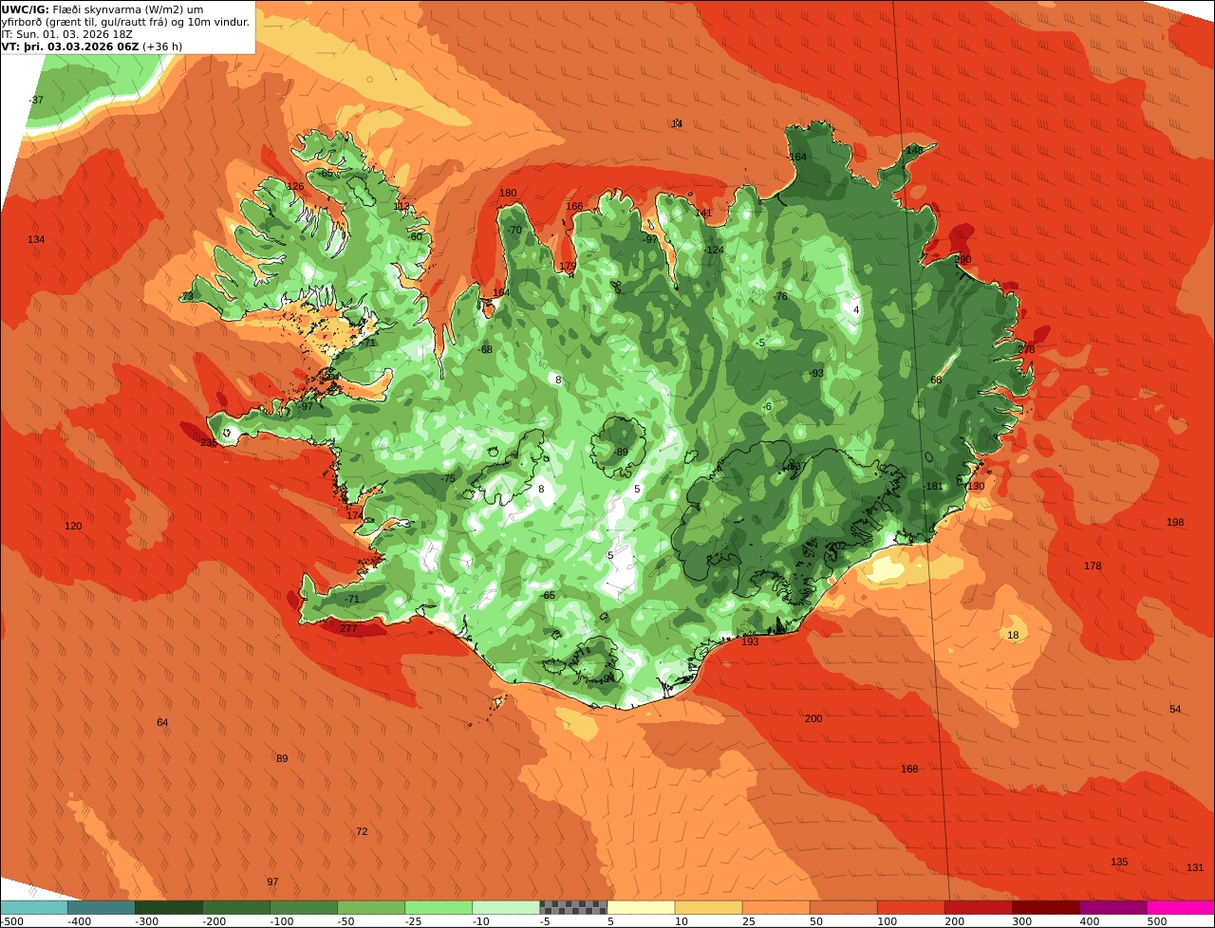Click the map value '18' in the yellow ocean patch
Screen dimensions: 1215x928
pyautogui.click(x=1013, y=635)
